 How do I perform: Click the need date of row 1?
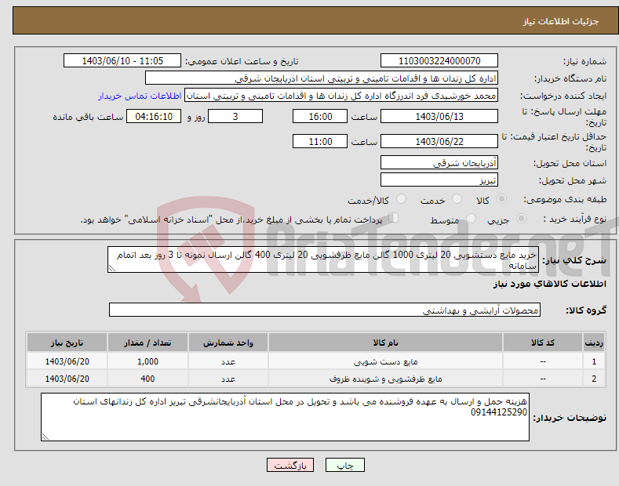[67, 361]
